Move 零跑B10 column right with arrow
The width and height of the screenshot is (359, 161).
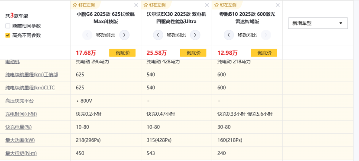[266, 35]
